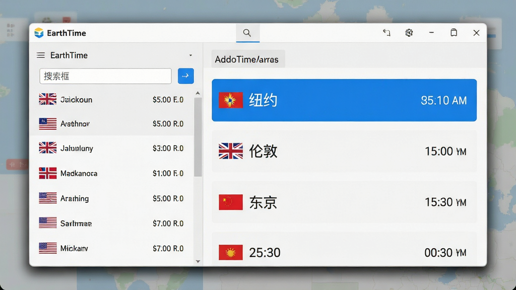
Task: Focus the 搜索框 search input field
Action: [x=105, y=76]
